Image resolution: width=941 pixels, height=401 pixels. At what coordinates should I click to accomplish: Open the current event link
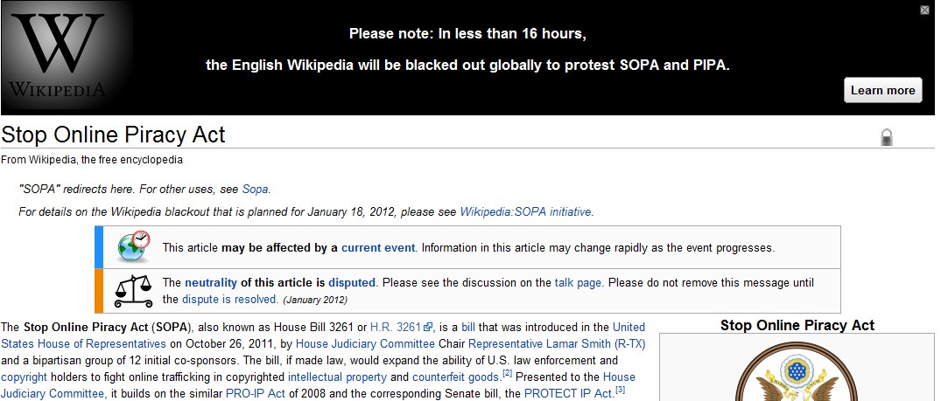pos(378,247)
